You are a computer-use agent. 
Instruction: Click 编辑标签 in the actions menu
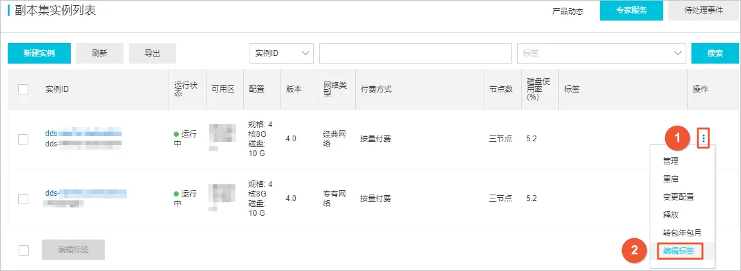tap(679, 250)
